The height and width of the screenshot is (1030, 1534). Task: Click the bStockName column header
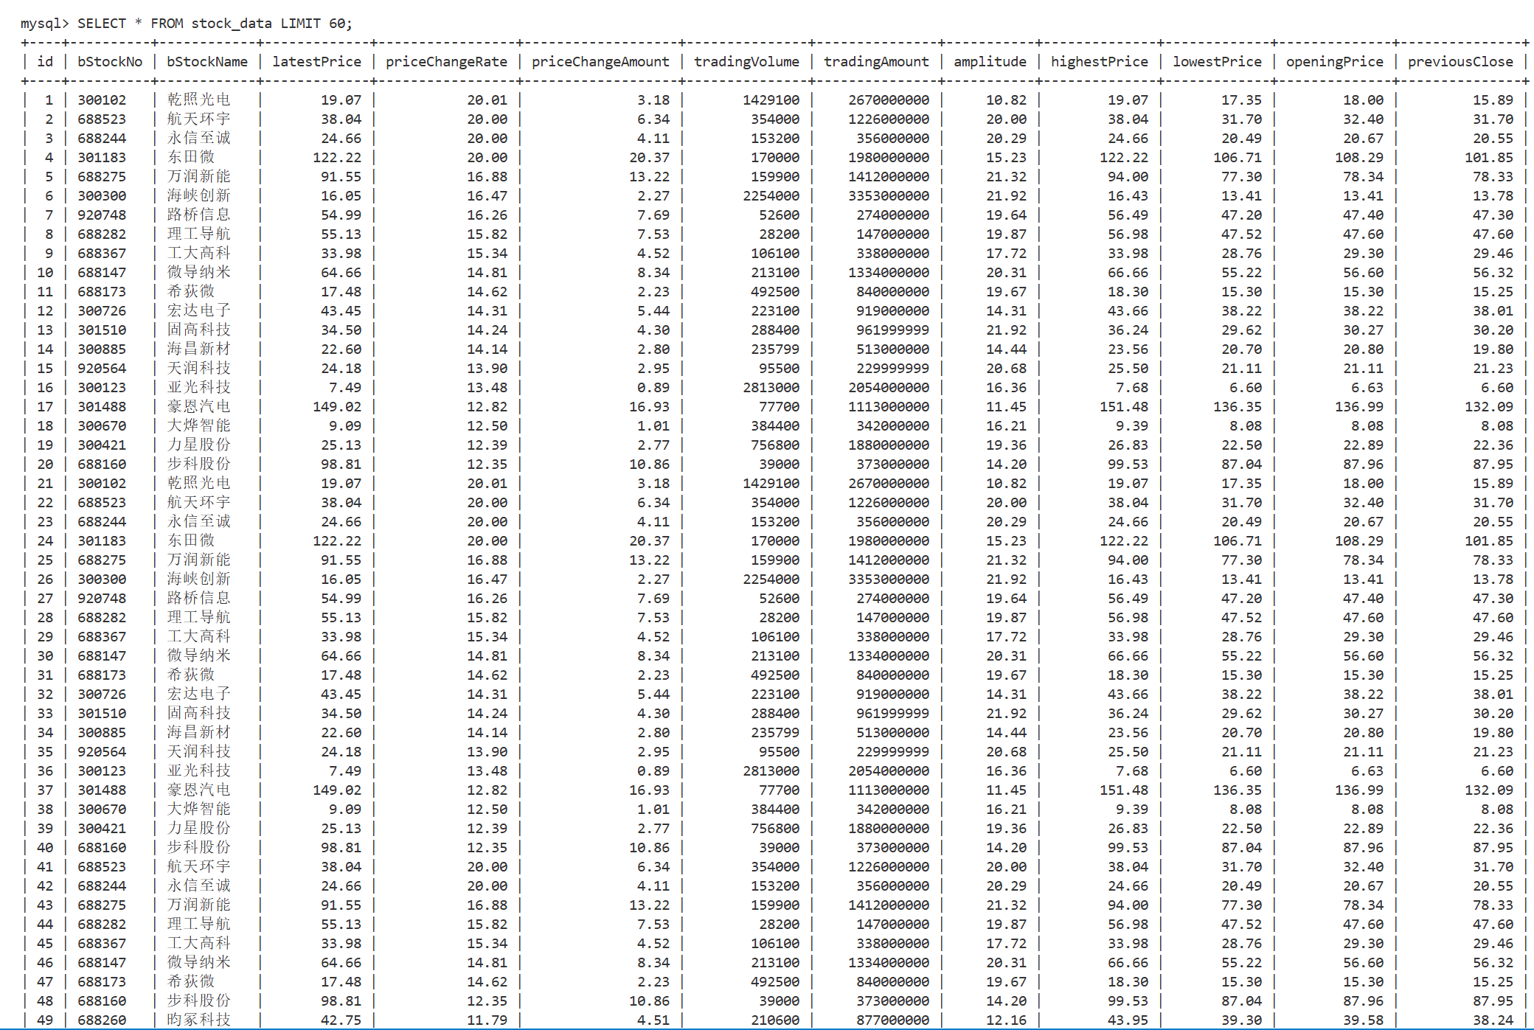(207, 62)
